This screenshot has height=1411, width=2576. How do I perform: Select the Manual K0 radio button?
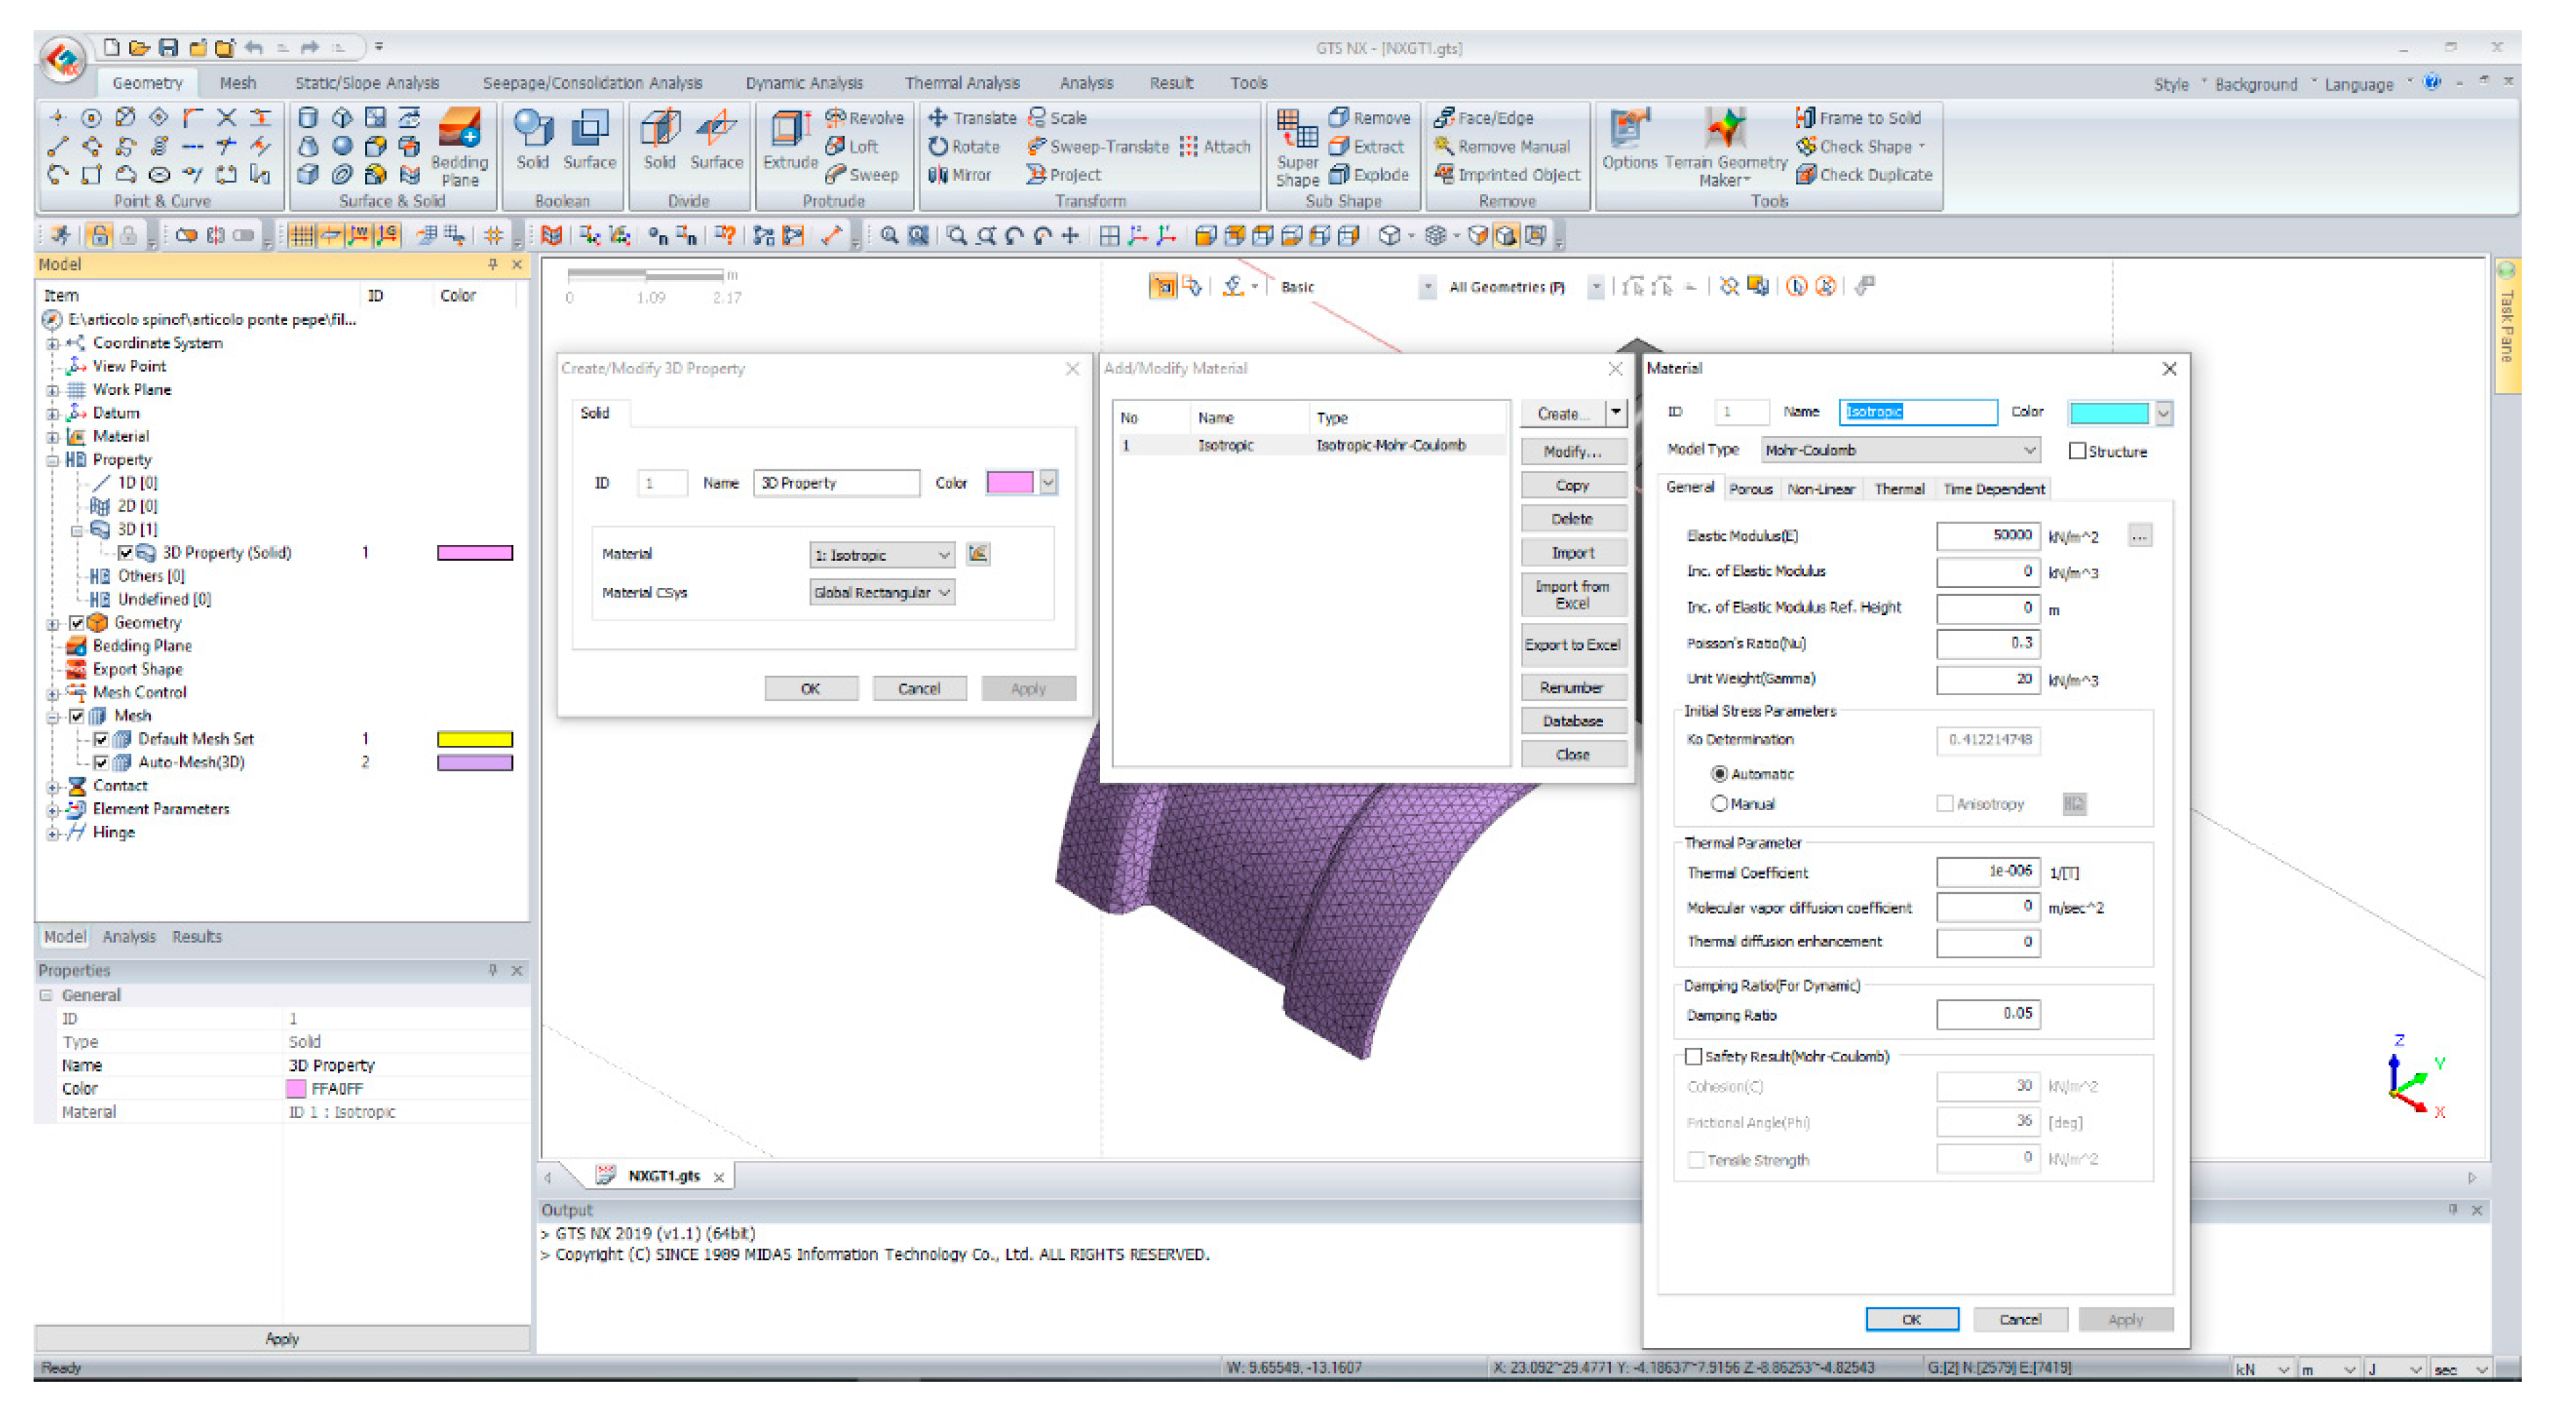(x=1719, y=804)
